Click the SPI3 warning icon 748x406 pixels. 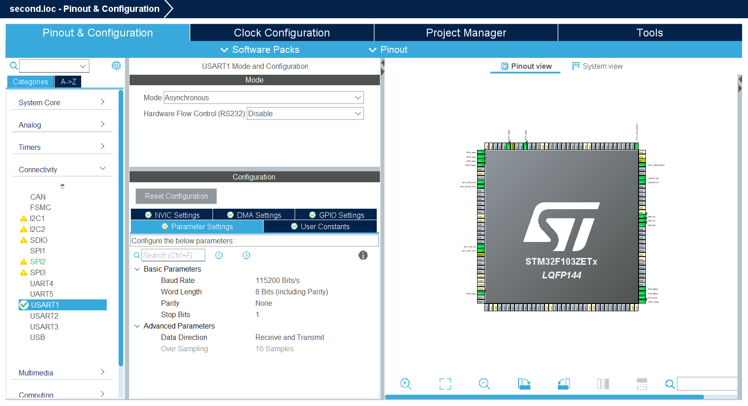pos(24,272)
